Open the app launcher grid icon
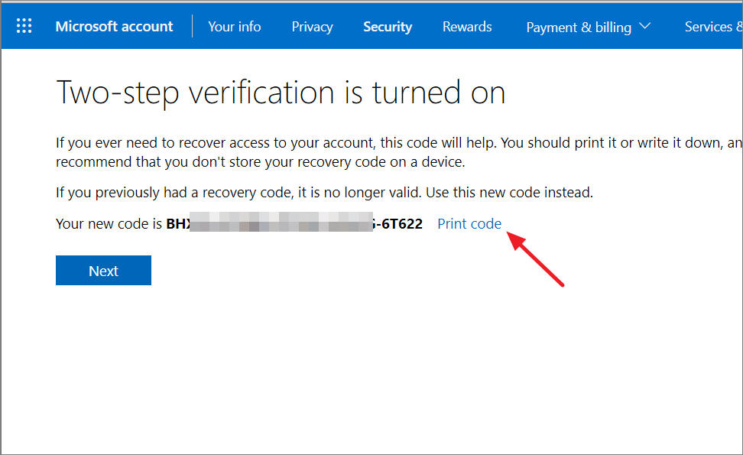 click(x=24, y=25)
